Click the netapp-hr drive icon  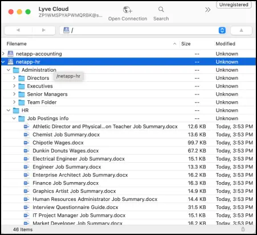(10, 62)
